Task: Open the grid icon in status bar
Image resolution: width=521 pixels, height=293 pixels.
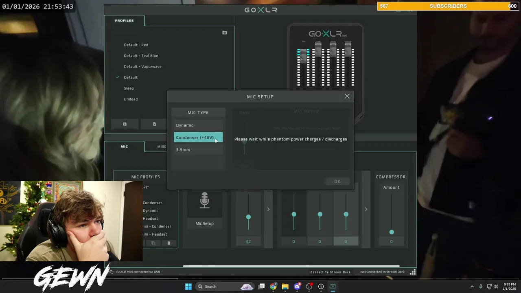Action: click(x=413, y=272)
